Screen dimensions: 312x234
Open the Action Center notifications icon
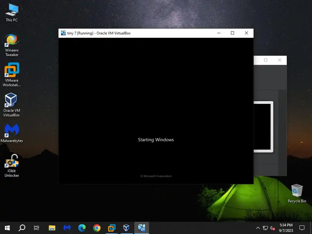pos(302,228)
